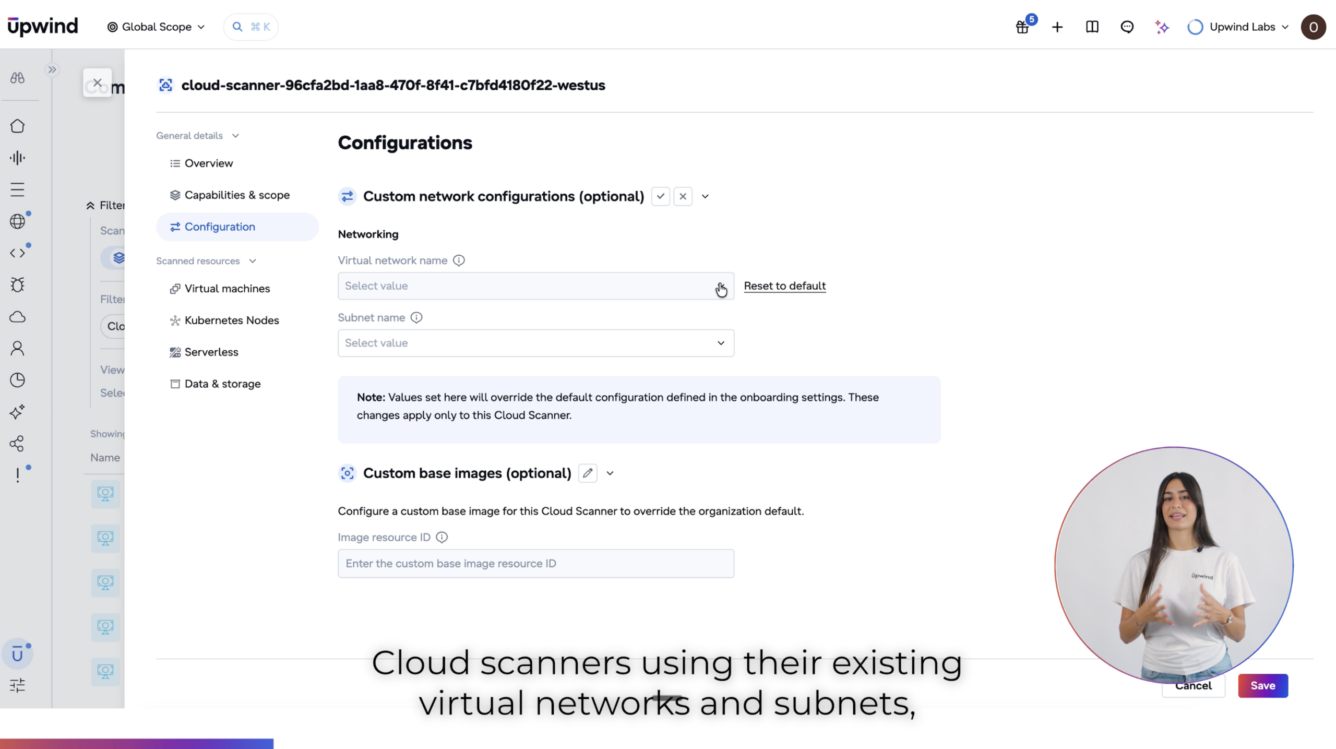Close the cloud scanner details panel
Image resolution: width=1336 pixels, height=749 pixels.
(97, 82)
